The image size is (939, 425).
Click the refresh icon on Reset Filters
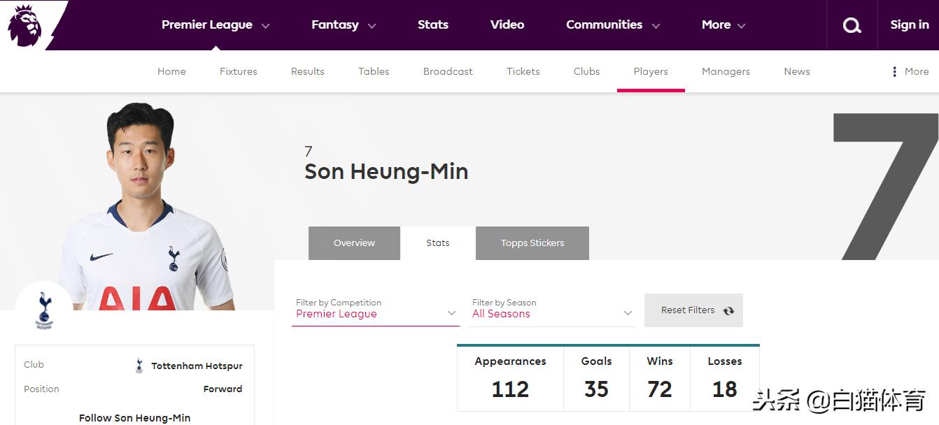pyautogui.click(x=728, y=311)
